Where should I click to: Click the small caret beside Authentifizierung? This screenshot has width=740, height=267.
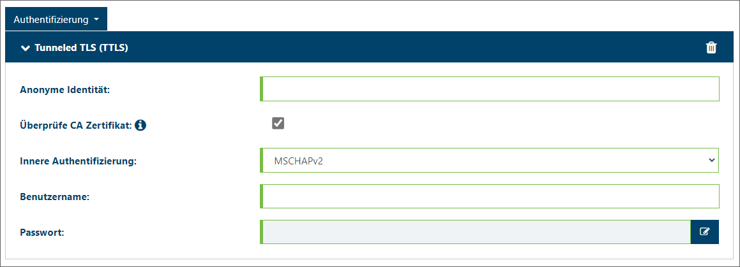point(96,20)
